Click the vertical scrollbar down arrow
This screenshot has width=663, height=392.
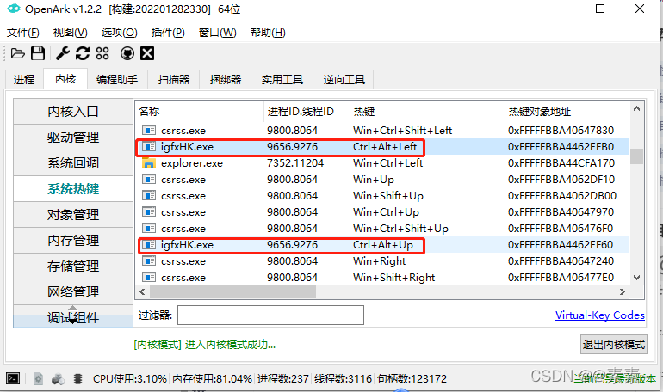(637, 278)
